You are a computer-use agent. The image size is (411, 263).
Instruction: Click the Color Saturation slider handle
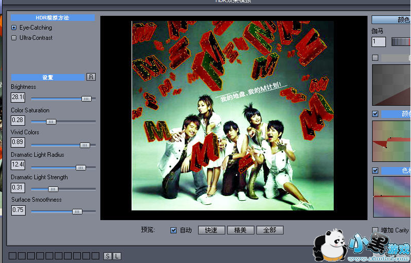click(x=51, y=122)
